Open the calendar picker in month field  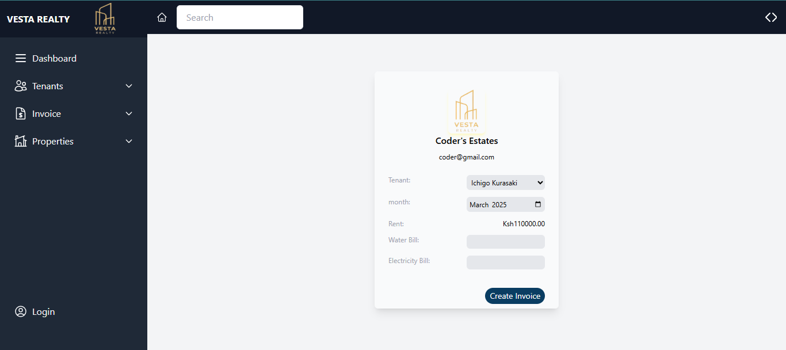click(x=538, y=204)
